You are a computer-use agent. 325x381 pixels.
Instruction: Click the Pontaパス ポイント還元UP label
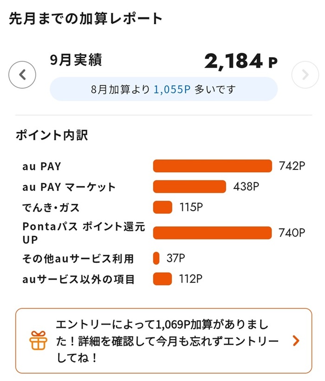click(x=84, y=233)
